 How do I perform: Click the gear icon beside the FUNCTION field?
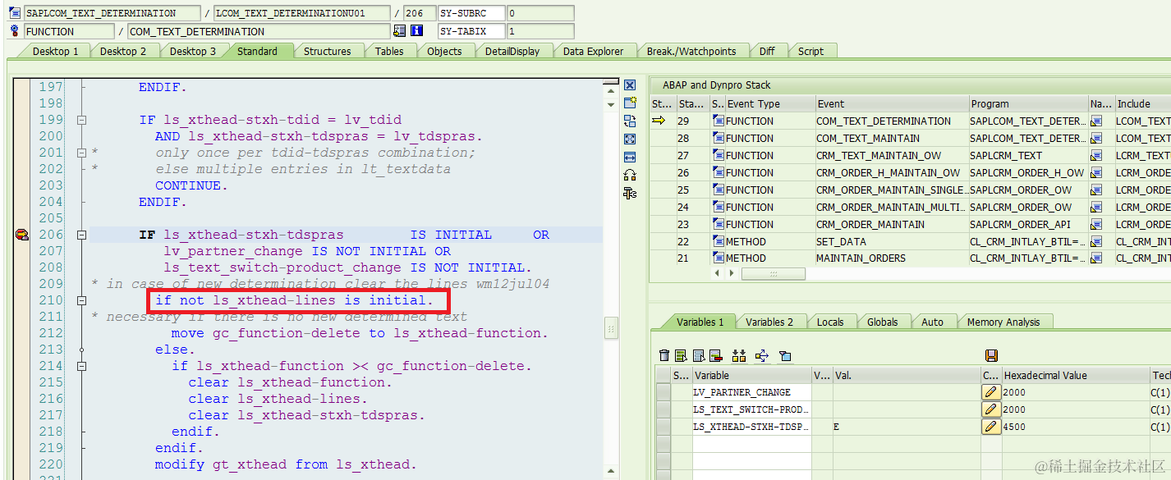[x=15, y=31]
